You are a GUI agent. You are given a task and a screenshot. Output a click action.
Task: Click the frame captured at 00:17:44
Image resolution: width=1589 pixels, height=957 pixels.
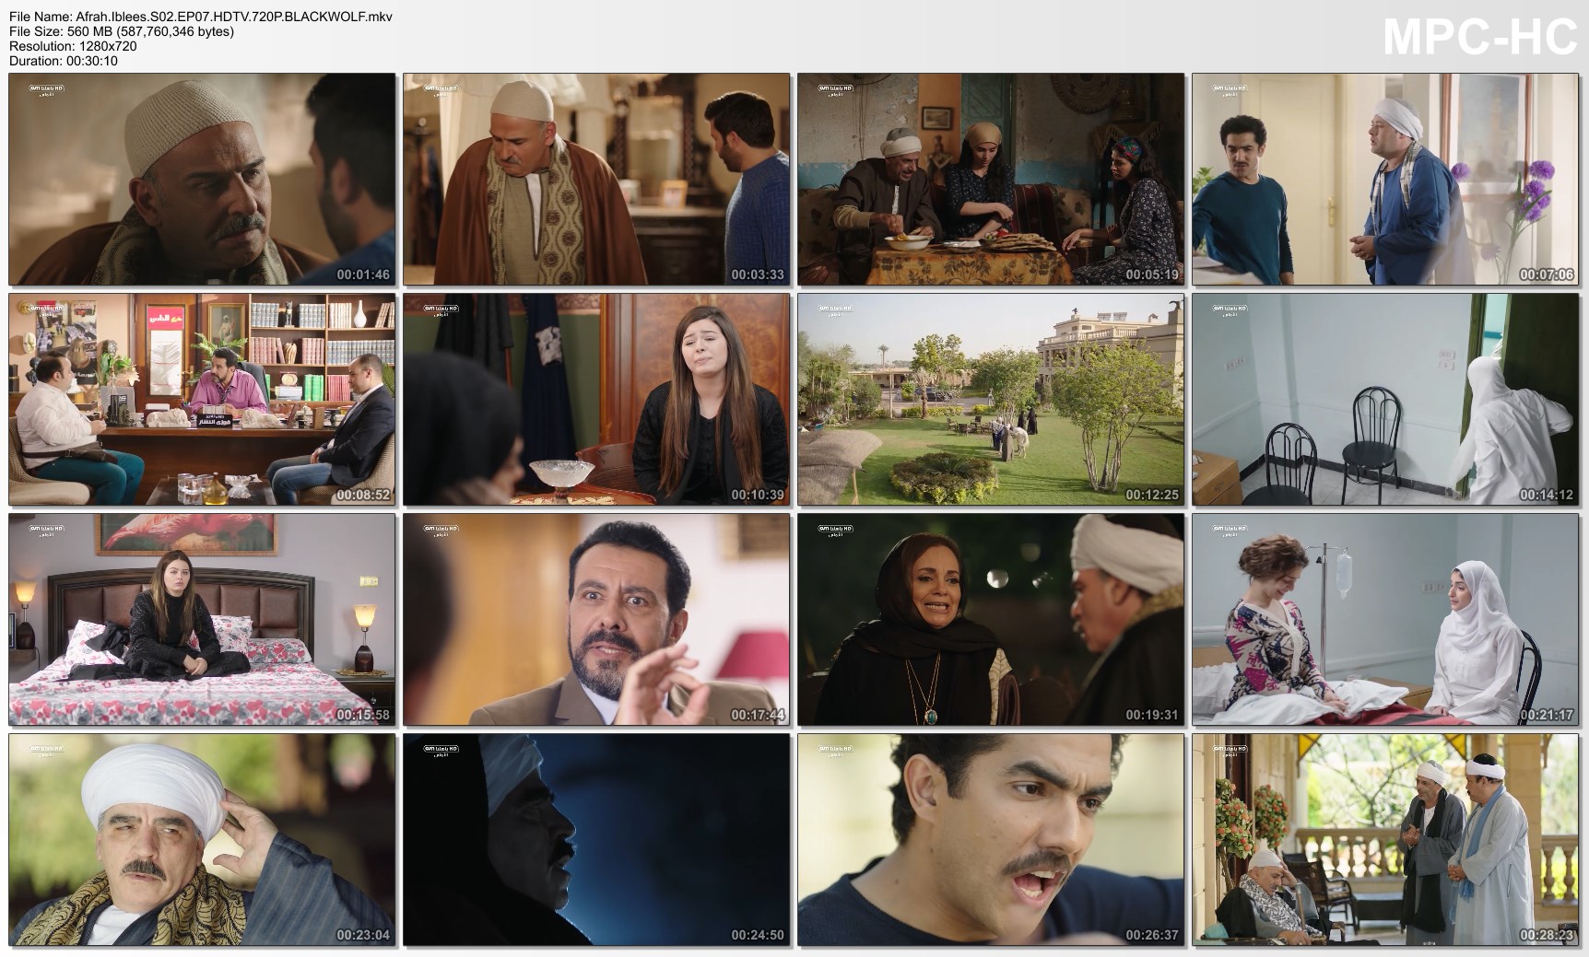click(x=596, y=620)
